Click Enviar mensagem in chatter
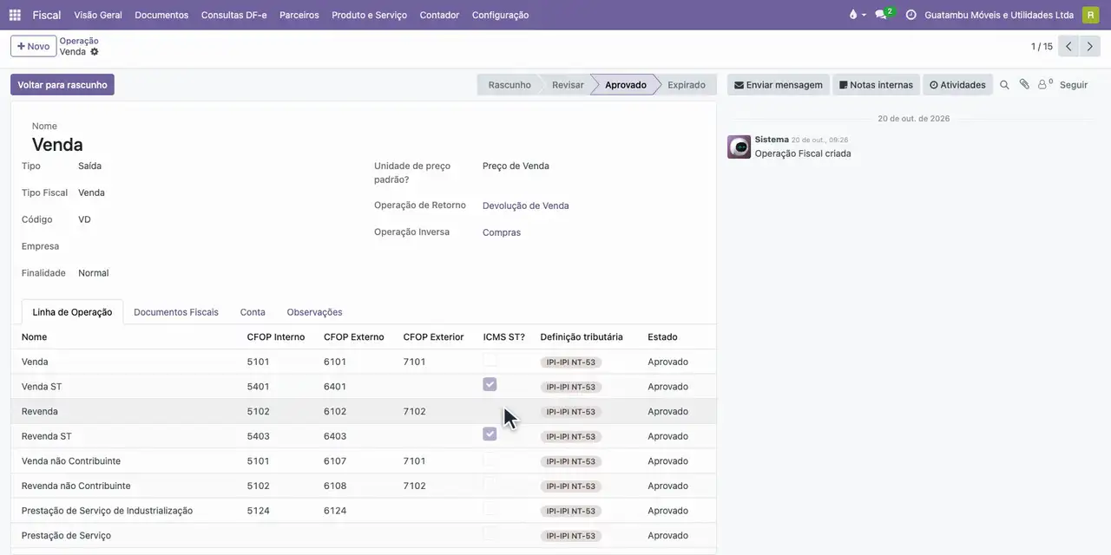 pos(778,85)
